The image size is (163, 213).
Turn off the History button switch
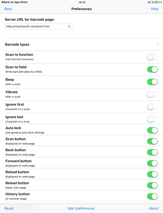pos(152,196)
